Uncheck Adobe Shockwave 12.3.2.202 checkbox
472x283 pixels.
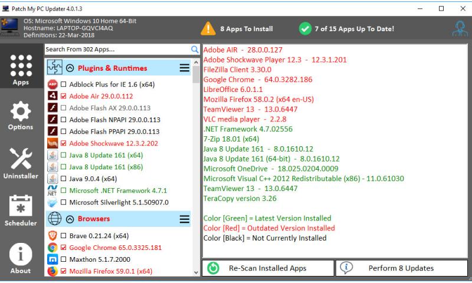click(64, 143)
